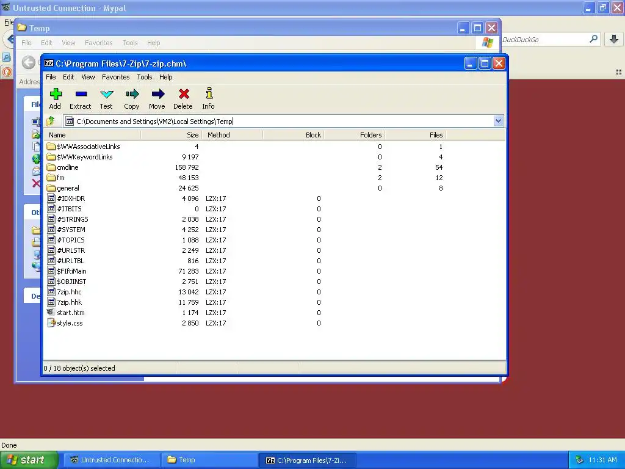Sort by the Folders column header
This screenshot has height=469, width=625.
355,135
